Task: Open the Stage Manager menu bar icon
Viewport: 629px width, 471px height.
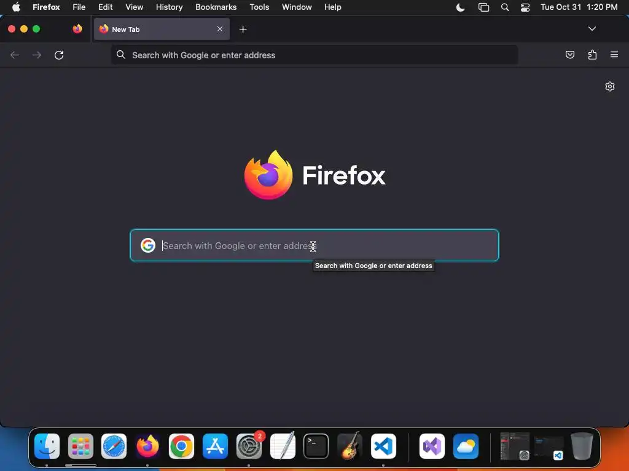Action: coord(484,7)
